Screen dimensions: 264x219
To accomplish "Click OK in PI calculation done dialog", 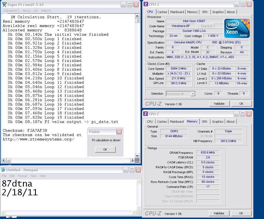I will coord(105,149).
